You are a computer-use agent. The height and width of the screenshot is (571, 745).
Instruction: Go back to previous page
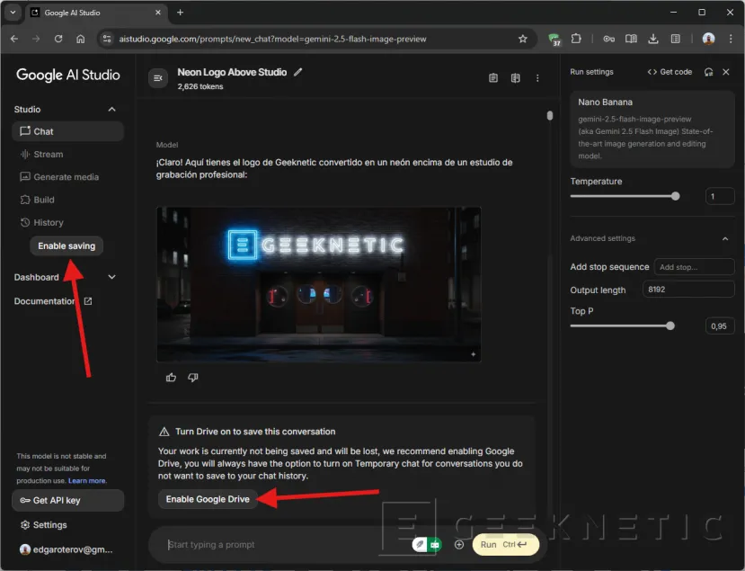[x=14, y=39]
